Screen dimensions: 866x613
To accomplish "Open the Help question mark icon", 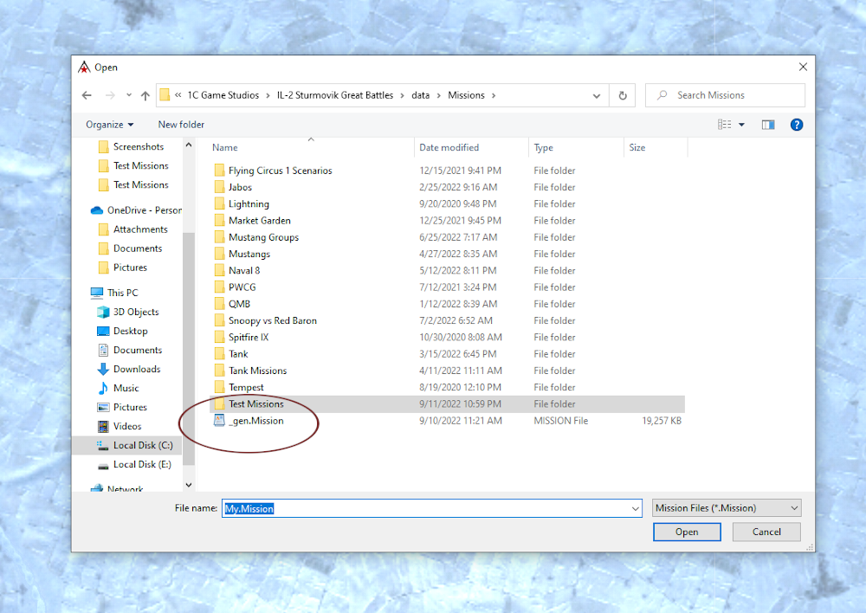I will pyautogui.click(x=797, y=125).
